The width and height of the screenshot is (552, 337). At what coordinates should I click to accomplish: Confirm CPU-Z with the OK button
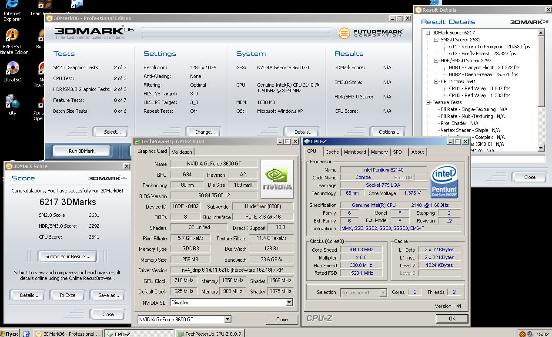452,319
